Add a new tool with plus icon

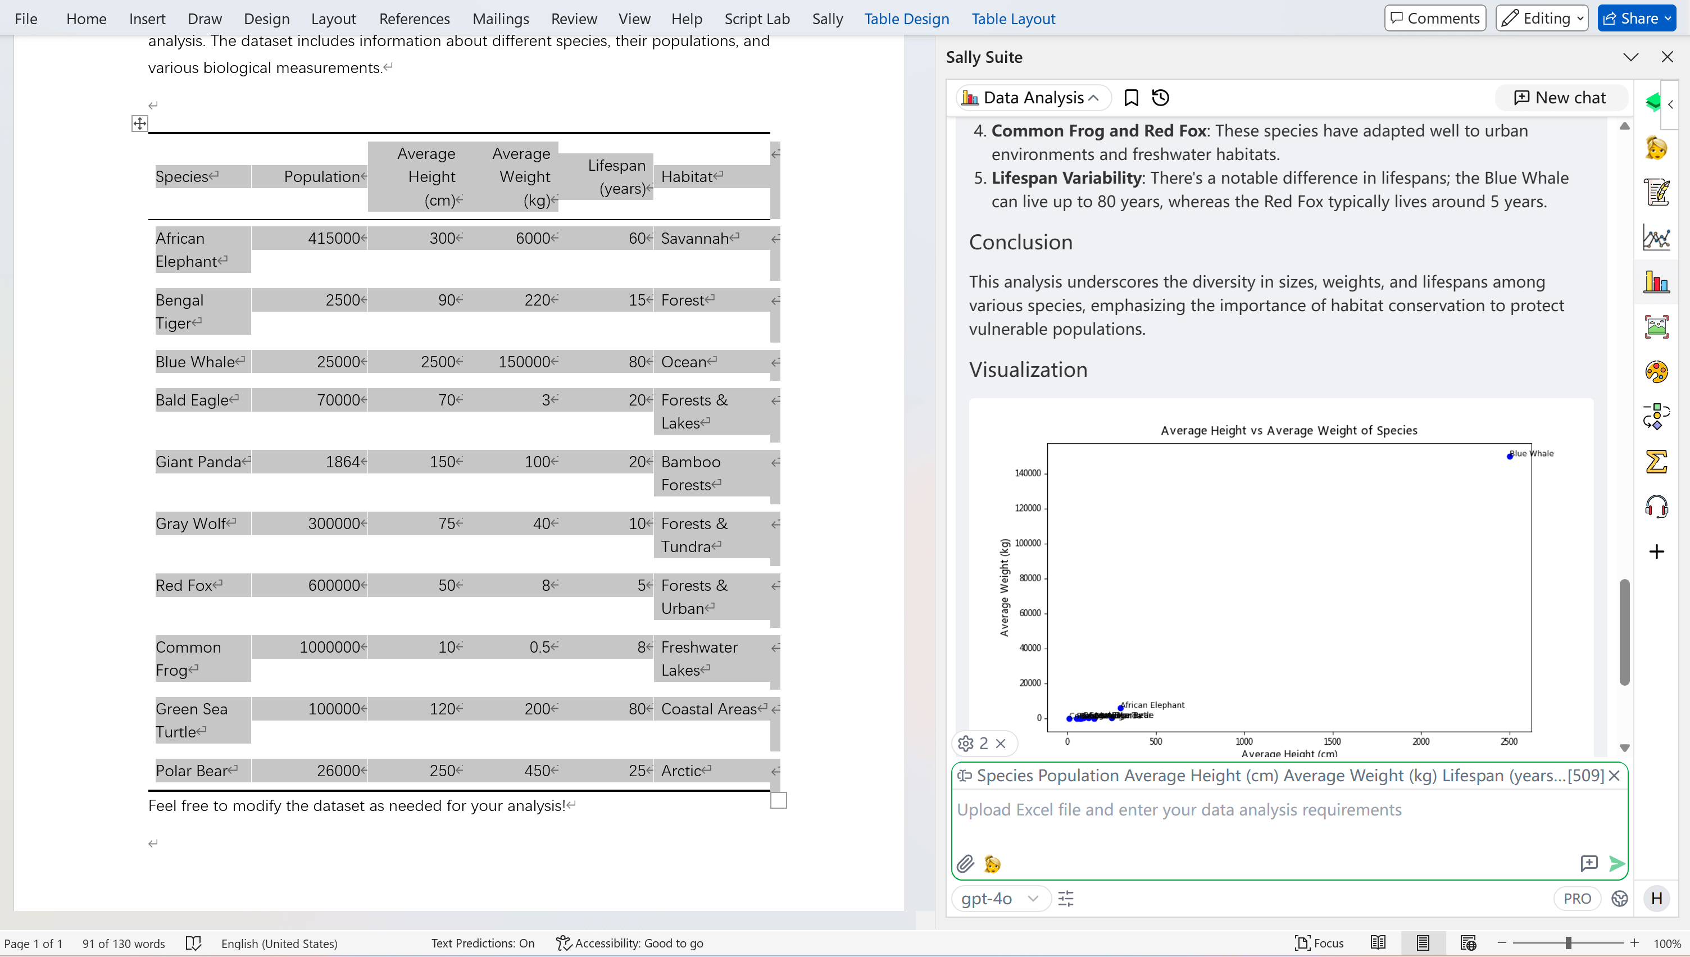(1656, 552)
